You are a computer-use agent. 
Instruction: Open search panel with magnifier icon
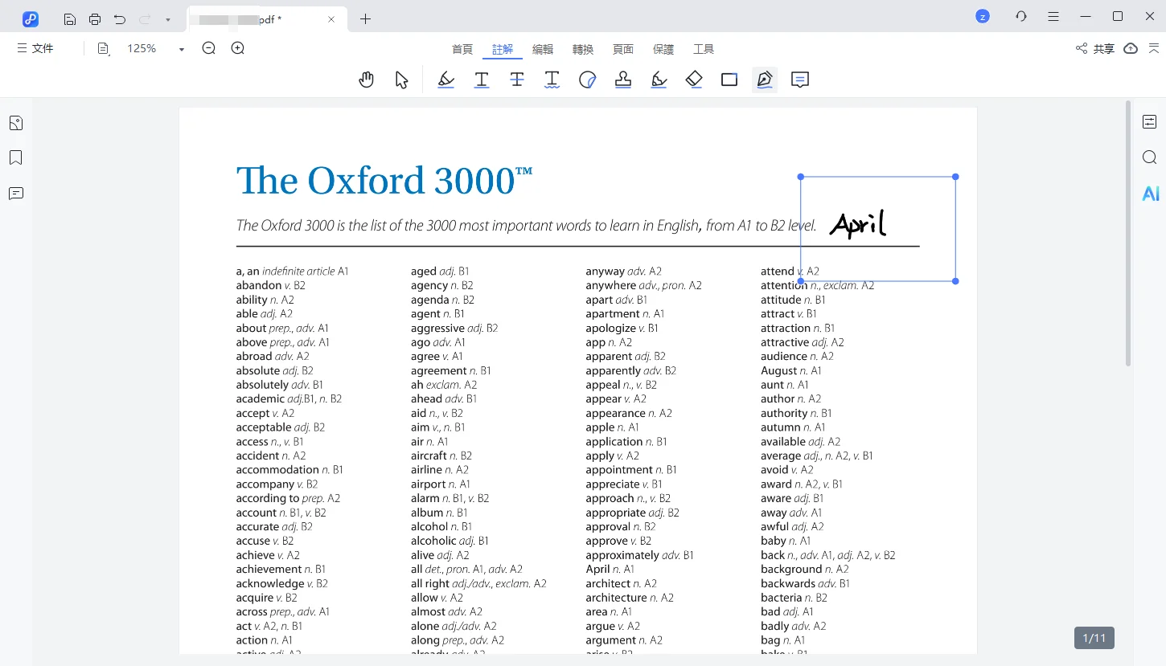point(1150,157)
